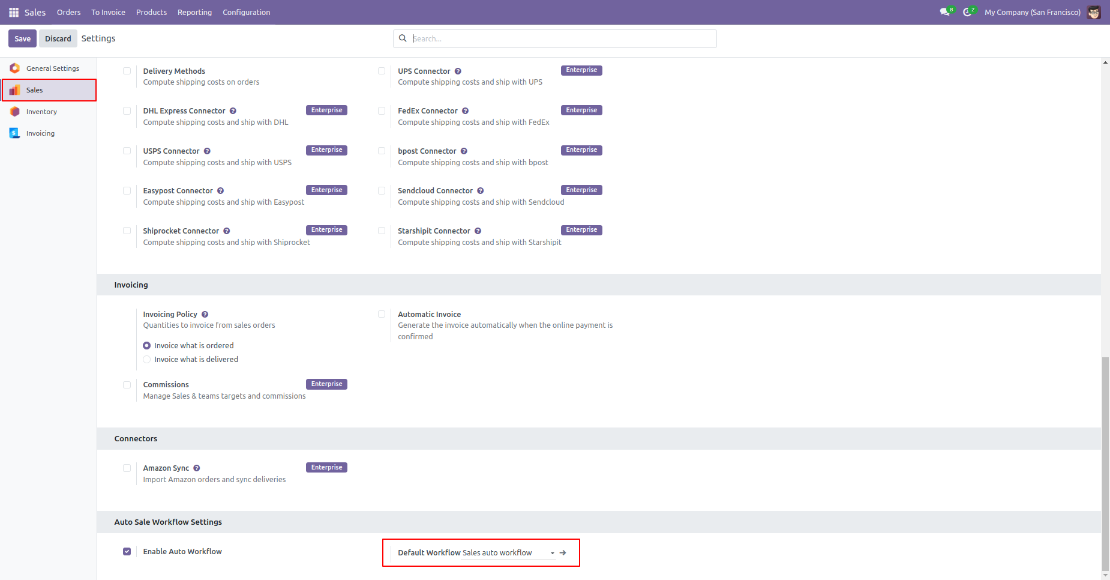Select Invoice what is delivered radio

coord(146,360)
